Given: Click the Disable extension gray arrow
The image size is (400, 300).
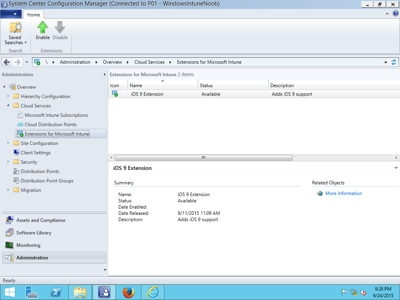Looking at the screenshot, I should [x=60, y=27].
